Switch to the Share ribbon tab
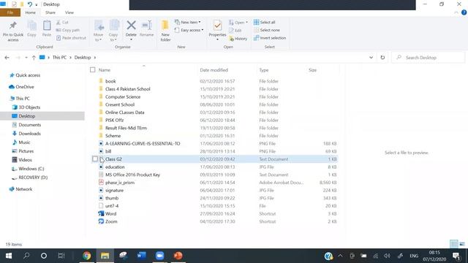 click(x=50, y=12)
